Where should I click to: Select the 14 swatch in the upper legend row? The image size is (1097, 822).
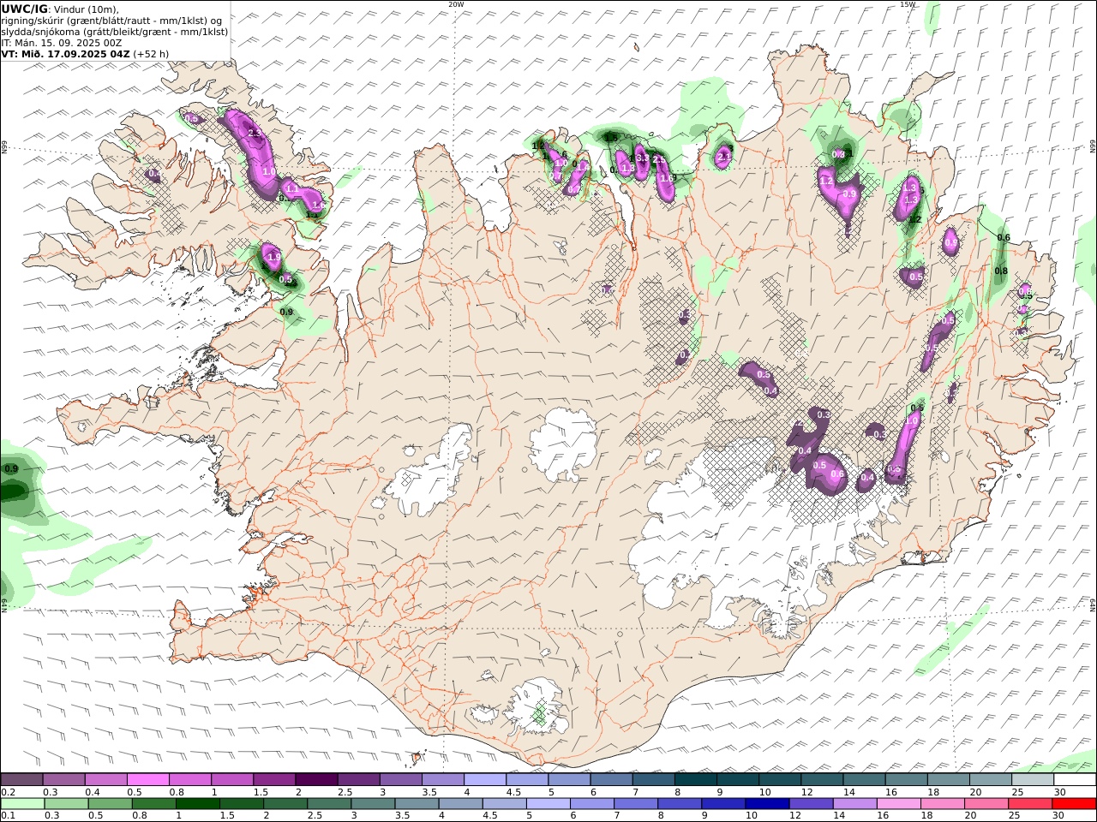[864, 780]
